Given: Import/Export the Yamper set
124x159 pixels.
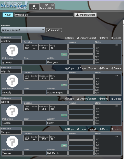Looking at the screenshot, I should pos(86,129).
